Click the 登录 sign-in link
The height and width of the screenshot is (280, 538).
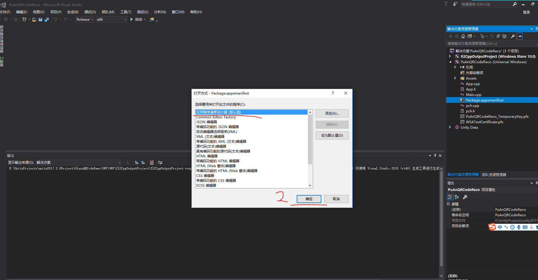click(527, 12)
